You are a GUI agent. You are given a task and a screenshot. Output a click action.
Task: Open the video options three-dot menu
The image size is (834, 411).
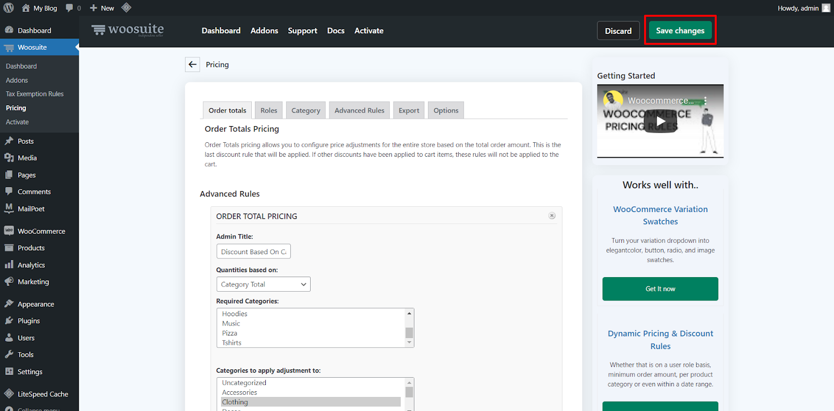(705, 101)
